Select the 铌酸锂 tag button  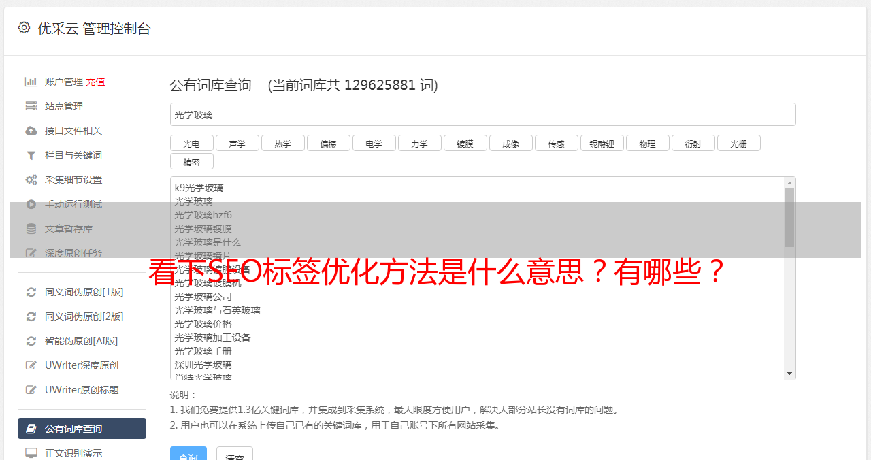602,143
